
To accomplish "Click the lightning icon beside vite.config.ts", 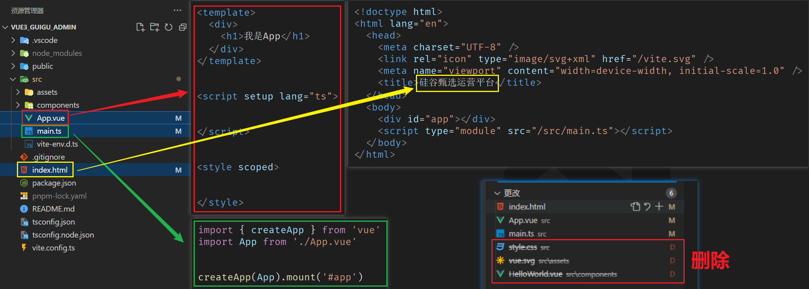I will click(x=24, y=248).
